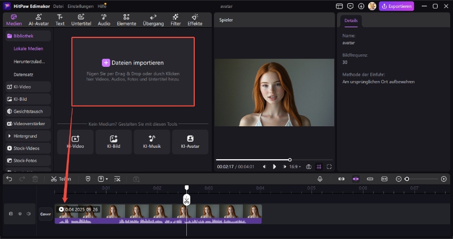
Task: Toggle the grid overlay in player
Action: coord(319,167)
